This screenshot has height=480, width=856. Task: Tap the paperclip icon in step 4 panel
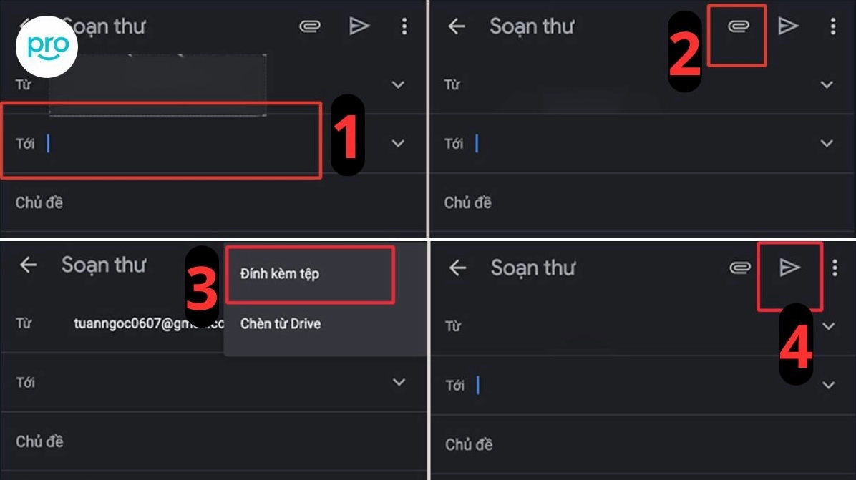pos(738,268)
